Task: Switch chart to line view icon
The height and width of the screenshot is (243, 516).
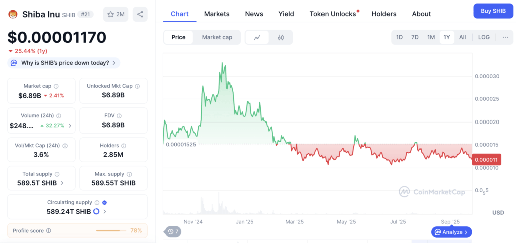Action: point(257,37)
